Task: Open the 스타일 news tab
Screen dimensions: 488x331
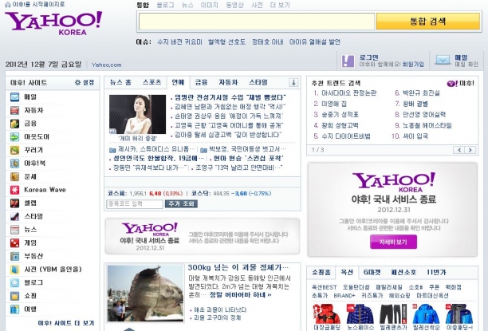Action: 258,82
